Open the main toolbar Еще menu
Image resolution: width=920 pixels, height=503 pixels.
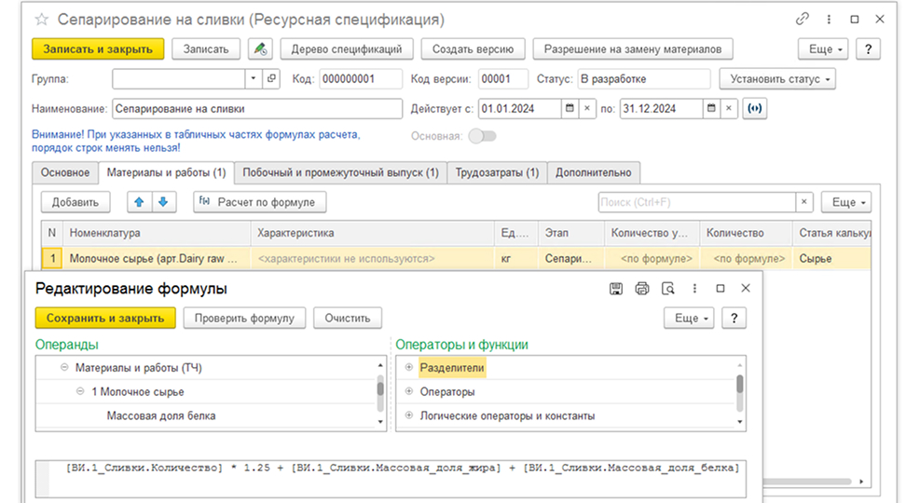pos(825,49)
